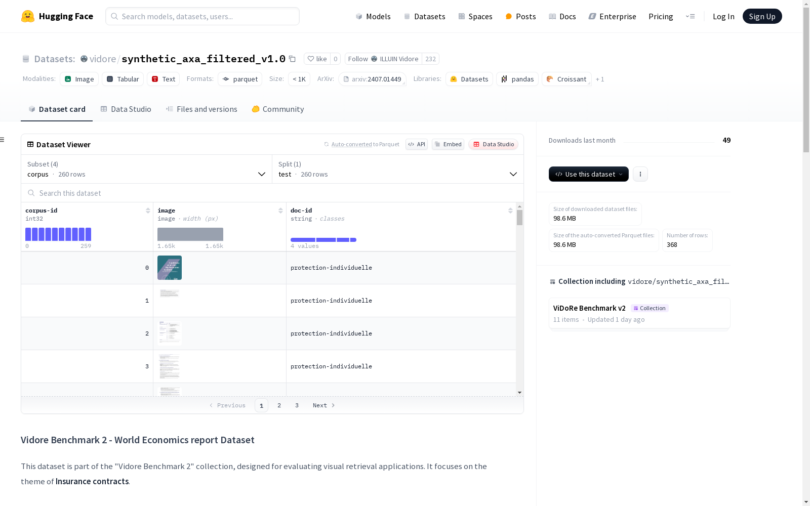Open the Use this dataset dropdown
This screenshot has width=810, height=506.
589,174
